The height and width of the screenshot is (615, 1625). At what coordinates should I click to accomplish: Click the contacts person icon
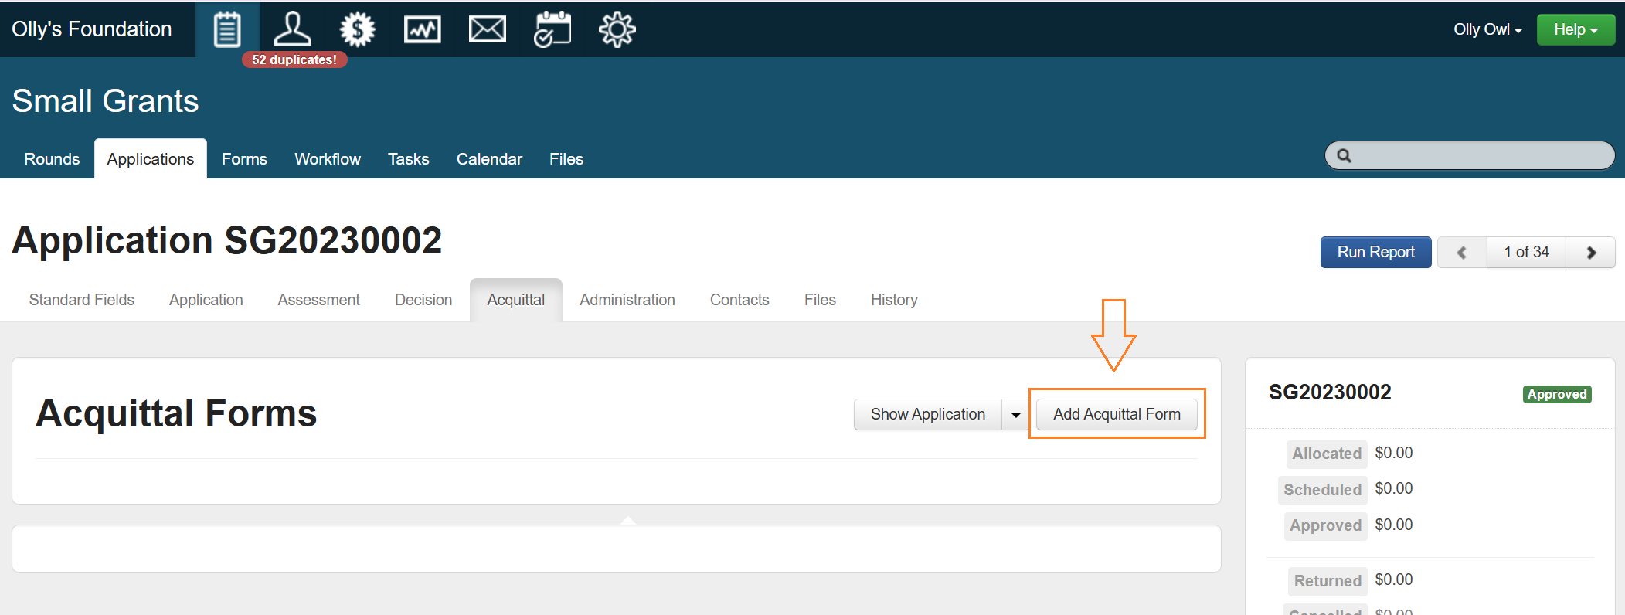(x=292, y=29)
